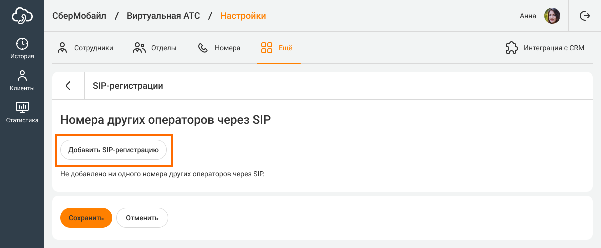Open Интеграция с CRM
Viewport: 601px width, 248px height.
tap(545, 48)
